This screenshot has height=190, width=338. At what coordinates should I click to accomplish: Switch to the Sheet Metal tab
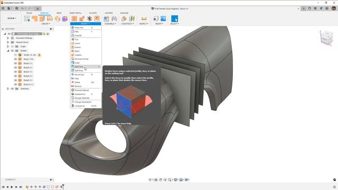coord(76,13)
